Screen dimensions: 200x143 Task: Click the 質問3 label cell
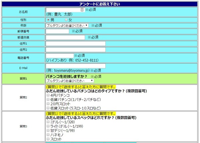[23, 126]
